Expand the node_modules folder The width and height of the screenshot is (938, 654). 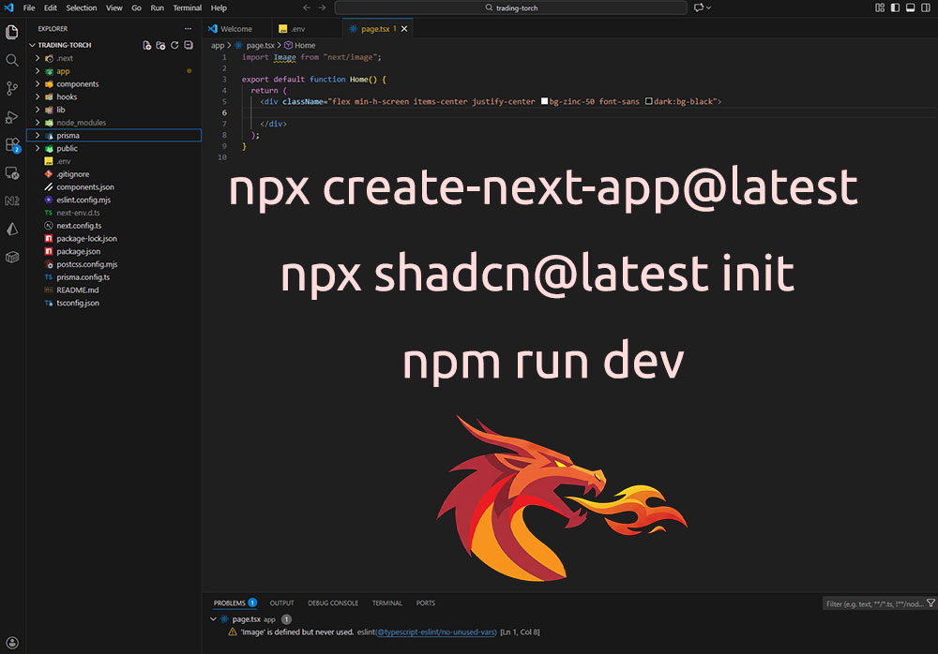pyautogui.click(x=38, y=123)
